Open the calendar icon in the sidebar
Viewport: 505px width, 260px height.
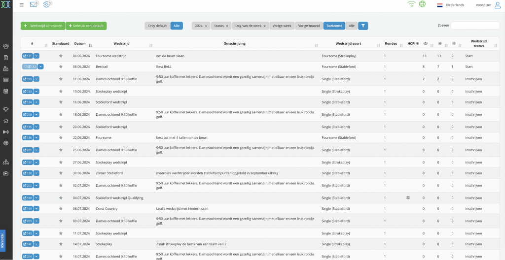pyautogui.click(x=6, y=91)
